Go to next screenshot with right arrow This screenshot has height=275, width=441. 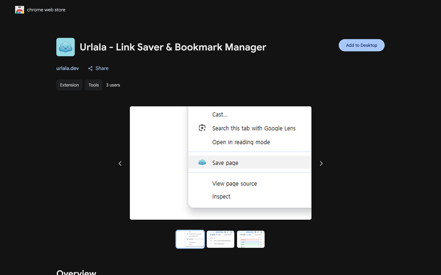click(x=321, y=163)
